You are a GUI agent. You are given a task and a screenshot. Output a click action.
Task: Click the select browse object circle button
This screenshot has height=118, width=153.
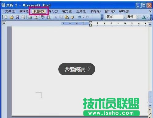tap(150, 114)
